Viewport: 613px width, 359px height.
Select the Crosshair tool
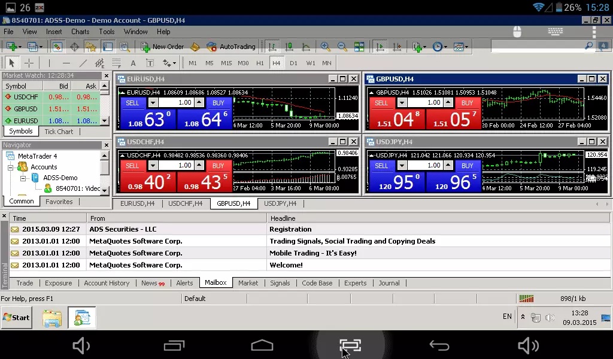[x=29, y=63]
